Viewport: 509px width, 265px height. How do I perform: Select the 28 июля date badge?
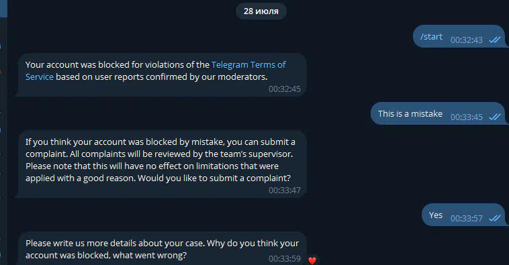coord(261,11)
